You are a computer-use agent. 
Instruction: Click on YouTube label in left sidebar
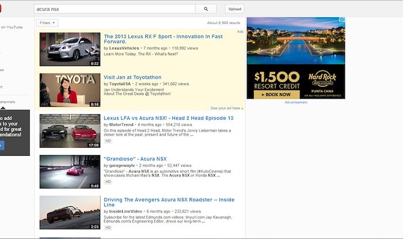coord(12,27)
